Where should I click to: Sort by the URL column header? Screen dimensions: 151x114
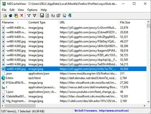[x=88, y=22]
